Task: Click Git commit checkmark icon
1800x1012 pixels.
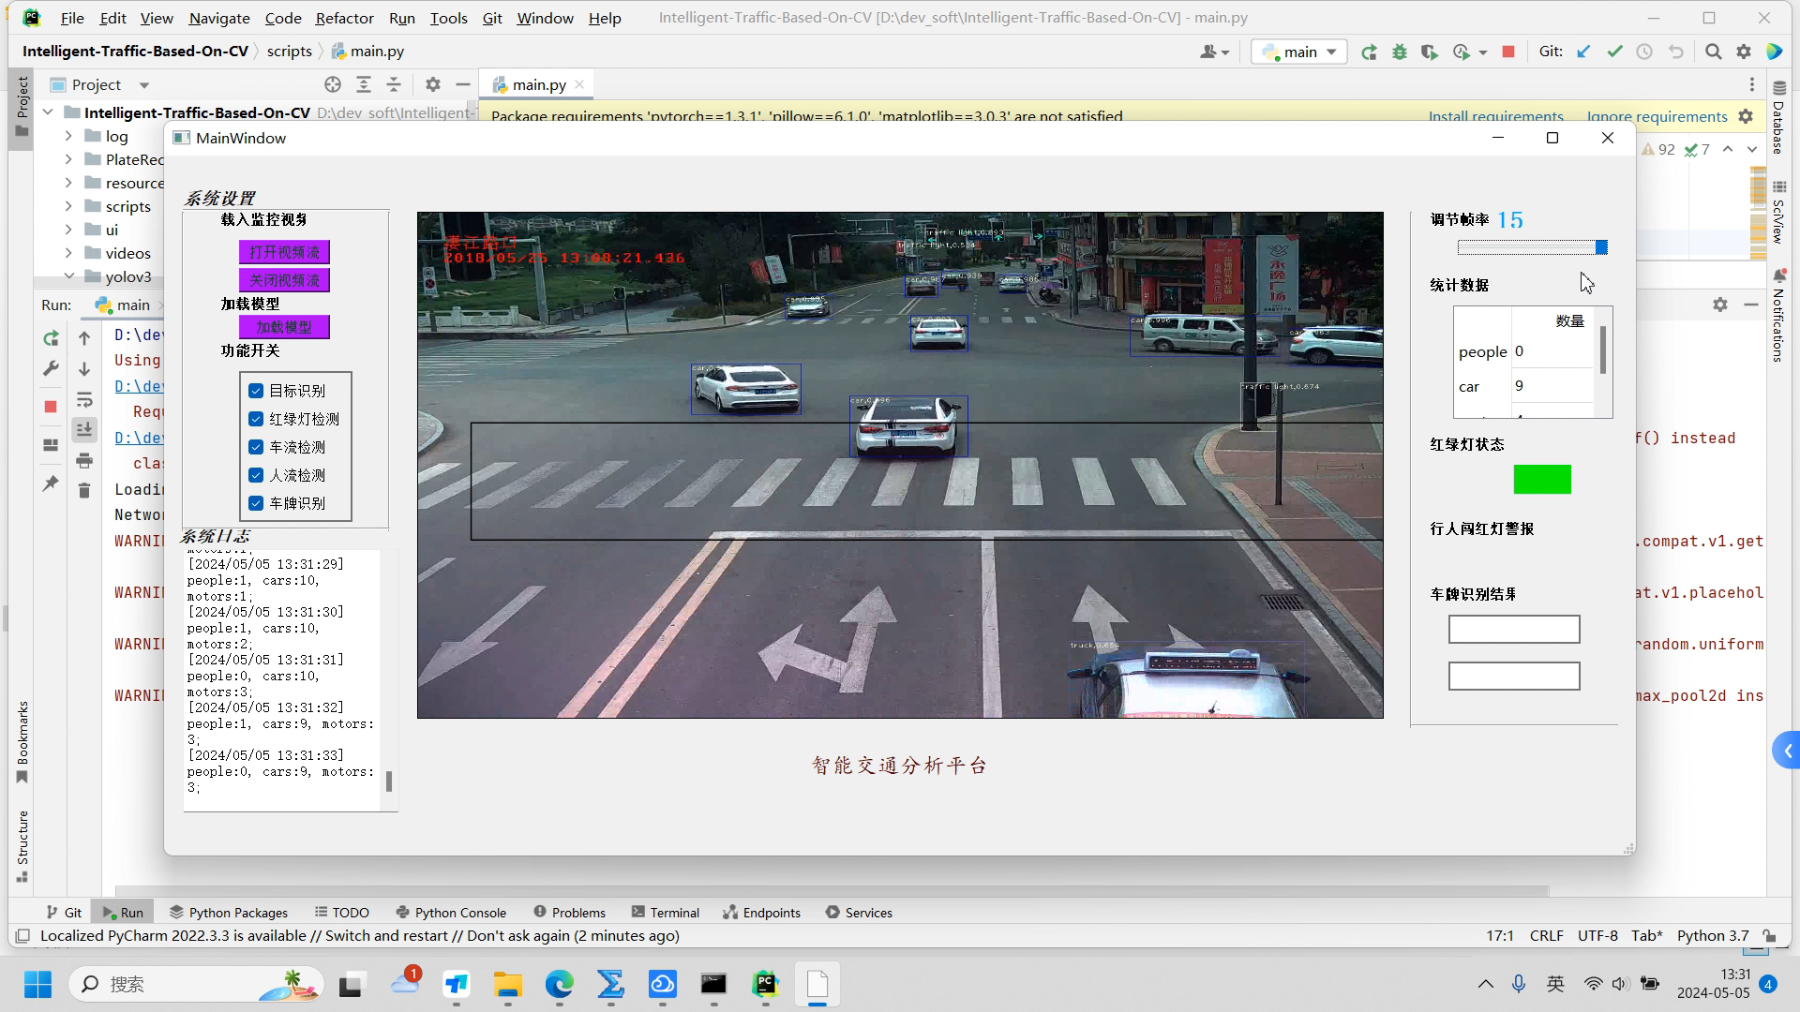Action: pos(1614,52)
